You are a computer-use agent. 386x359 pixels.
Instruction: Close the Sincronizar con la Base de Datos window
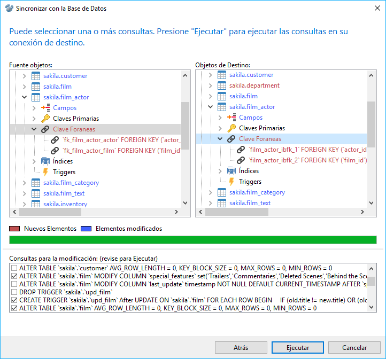coord(377,8)
